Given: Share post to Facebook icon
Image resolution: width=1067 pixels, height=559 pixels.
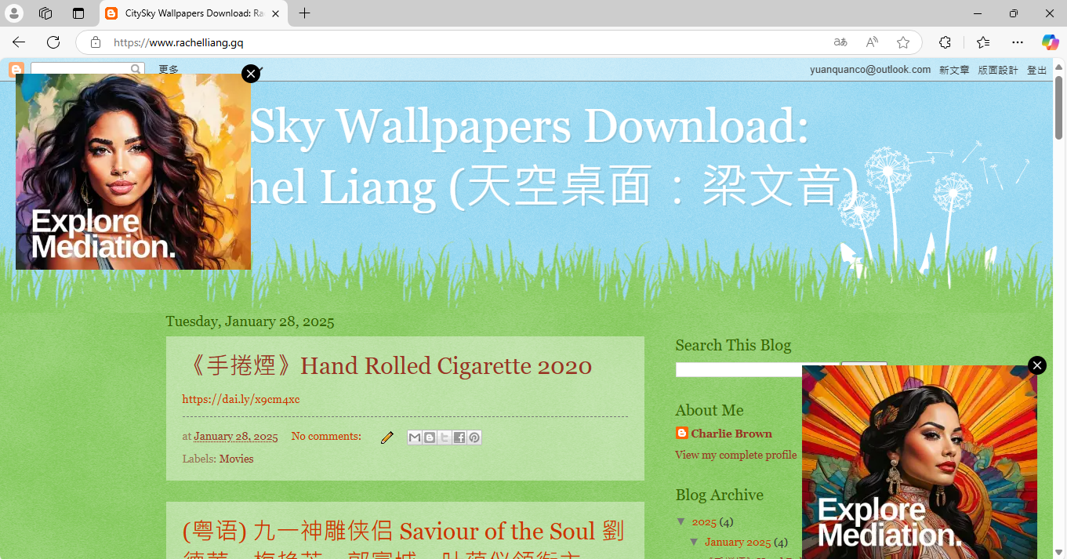Looking at the screenshot, I should click(459, 437).
